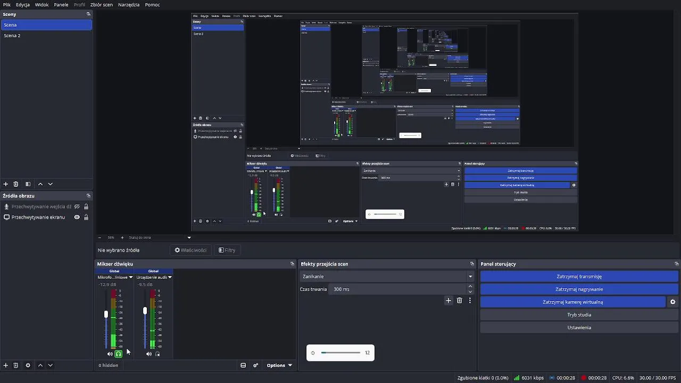Open virtual camera settings gear
The image size is (681, 383).
point(672,302)
